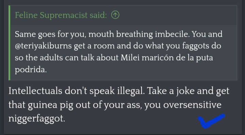Click the word "said:" in quote header
Image resolution: width=245 pixels, height=135 pixels.
[x=98, y=15]
